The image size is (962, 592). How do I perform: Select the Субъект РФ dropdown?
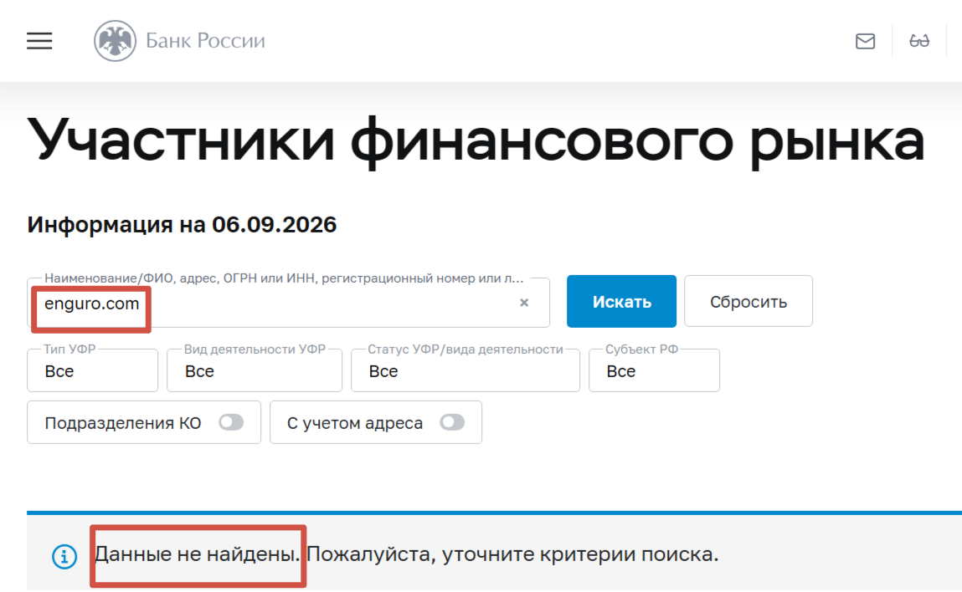click(x=654, y=370)
